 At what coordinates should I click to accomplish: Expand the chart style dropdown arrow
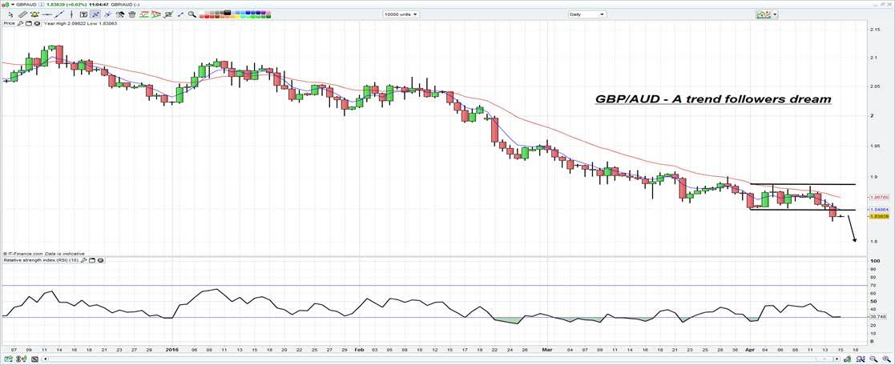776,14
